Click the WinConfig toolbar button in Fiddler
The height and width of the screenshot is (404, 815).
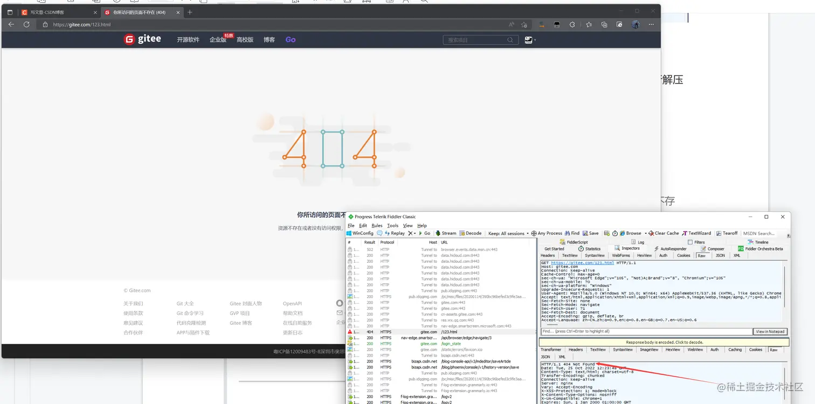coord(360,233)
